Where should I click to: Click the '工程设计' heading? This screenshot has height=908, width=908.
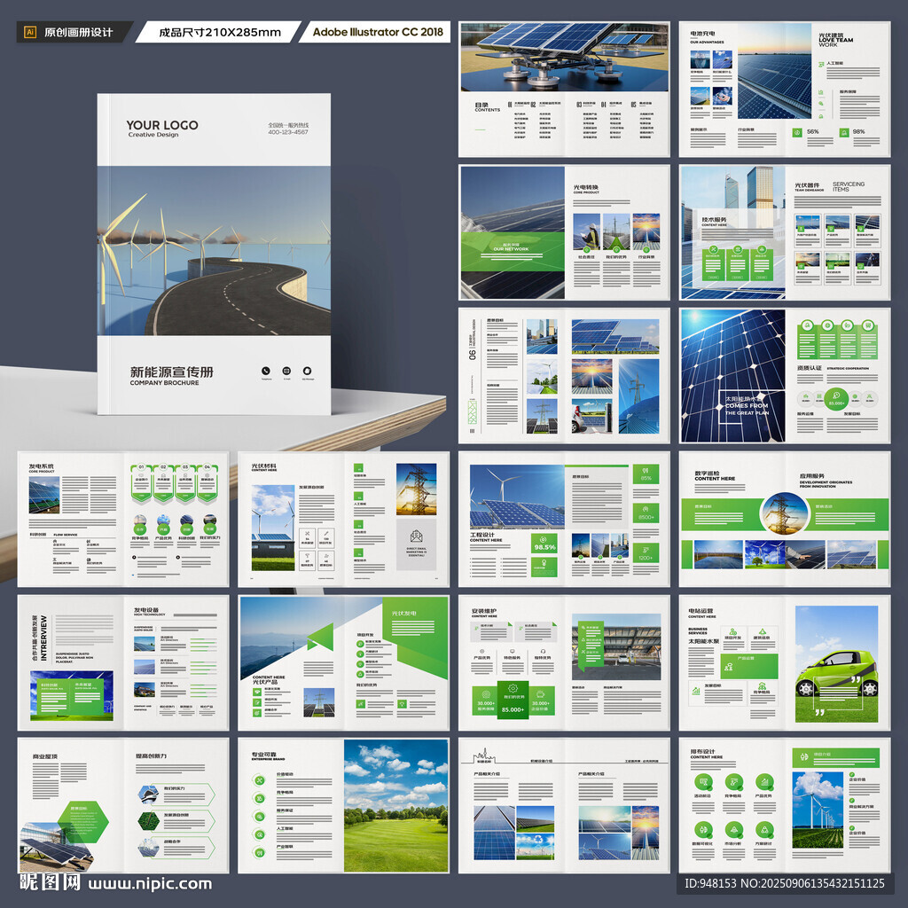click(482, 534)
